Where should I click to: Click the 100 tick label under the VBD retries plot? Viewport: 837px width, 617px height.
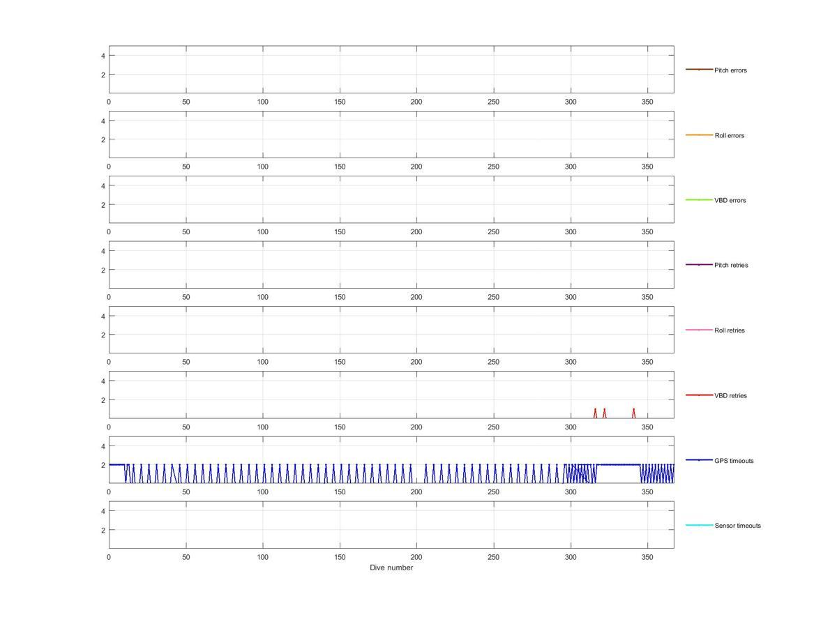coord(262,427)
